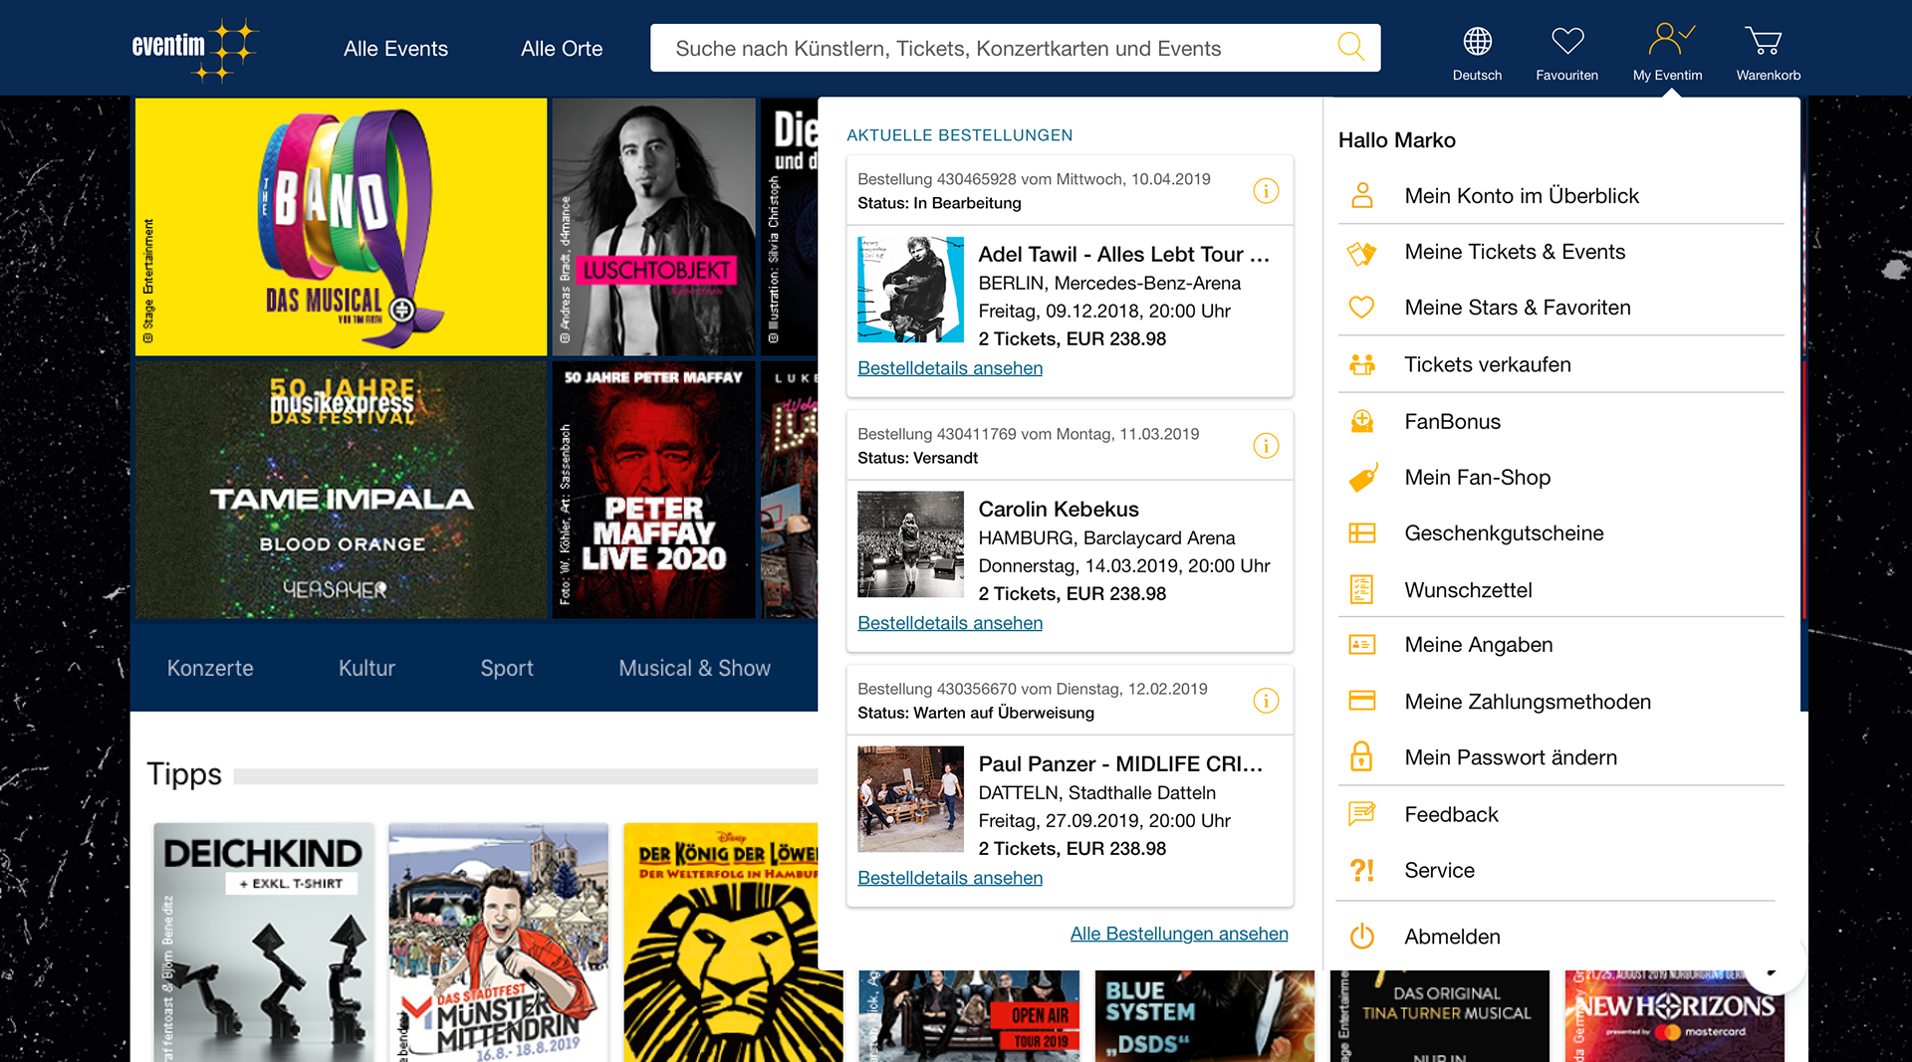The height and width of the screenshot is (1062, 1912).
Task: Open Luschtobjekt banner
Action: pyautogui.click(x=653, y=227)
